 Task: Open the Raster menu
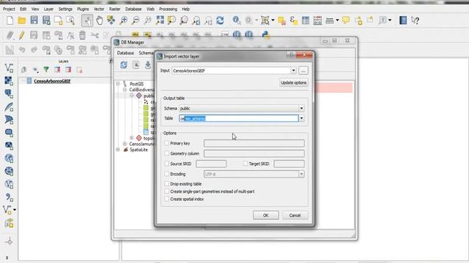(x=114, y=9)
